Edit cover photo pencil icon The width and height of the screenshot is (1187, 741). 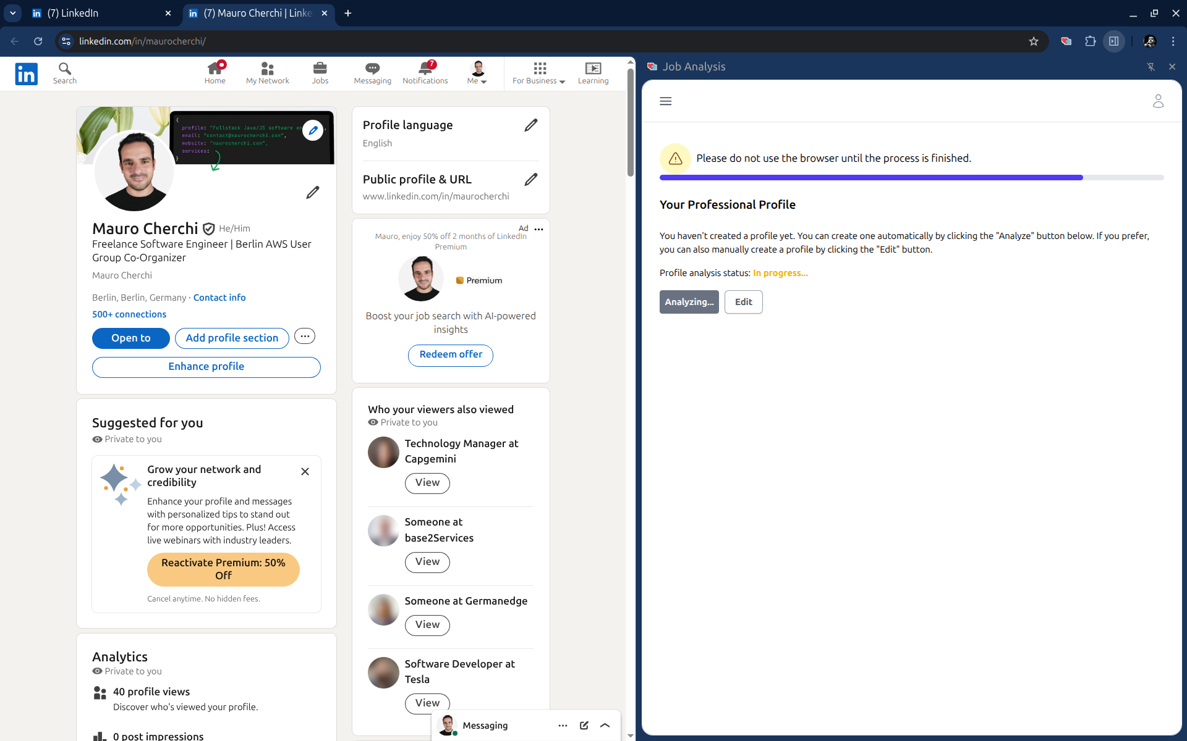313,130
